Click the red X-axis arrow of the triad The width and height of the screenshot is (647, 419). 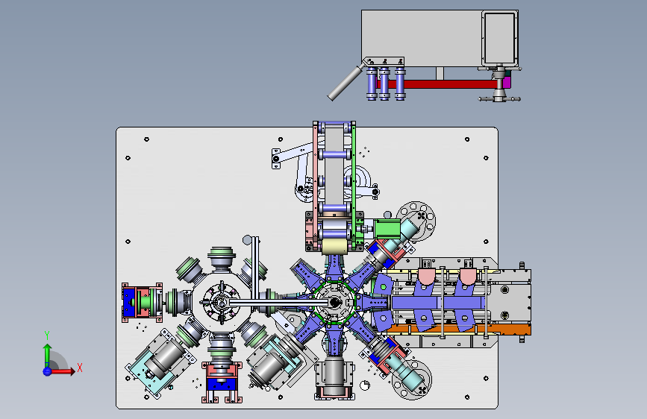pos(63,371)
